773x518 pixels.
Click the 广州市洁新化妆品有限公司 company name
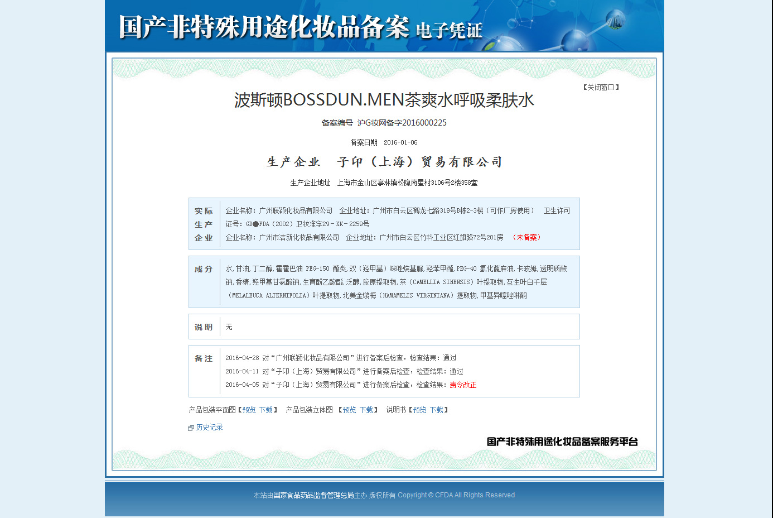(299, 237)
